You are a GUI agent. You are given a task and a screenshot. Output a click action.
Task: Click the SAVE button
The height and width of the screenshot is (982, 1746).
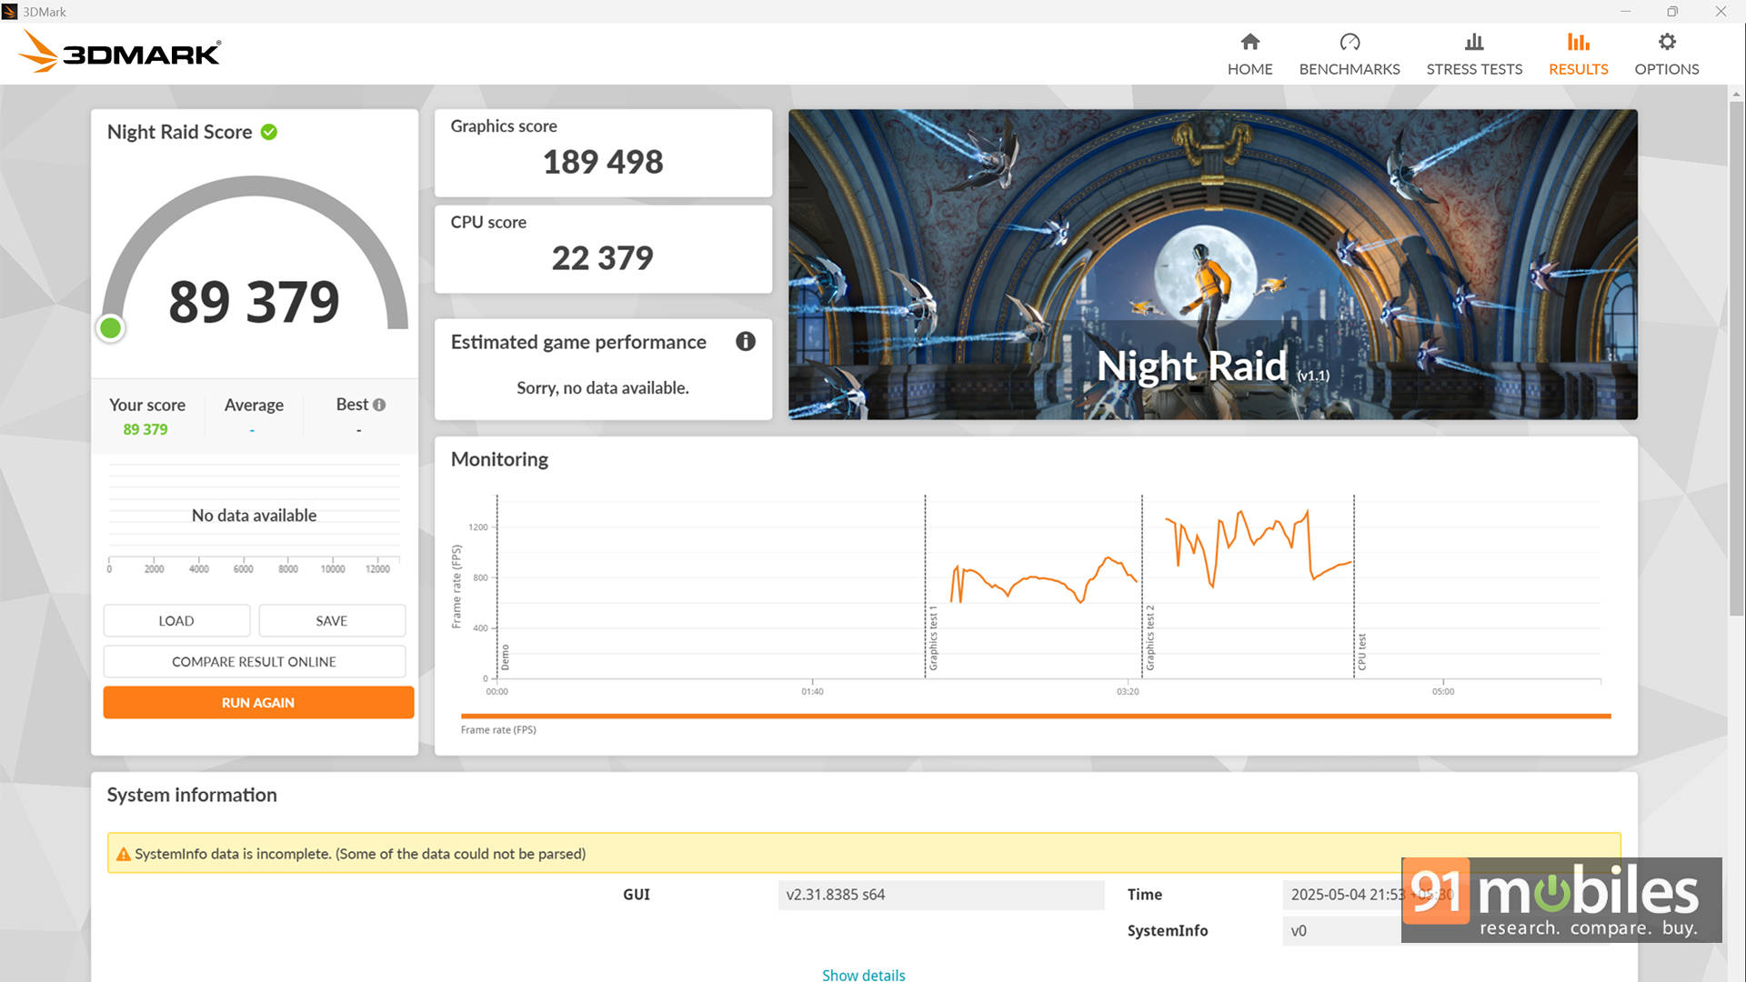point(332,620)
